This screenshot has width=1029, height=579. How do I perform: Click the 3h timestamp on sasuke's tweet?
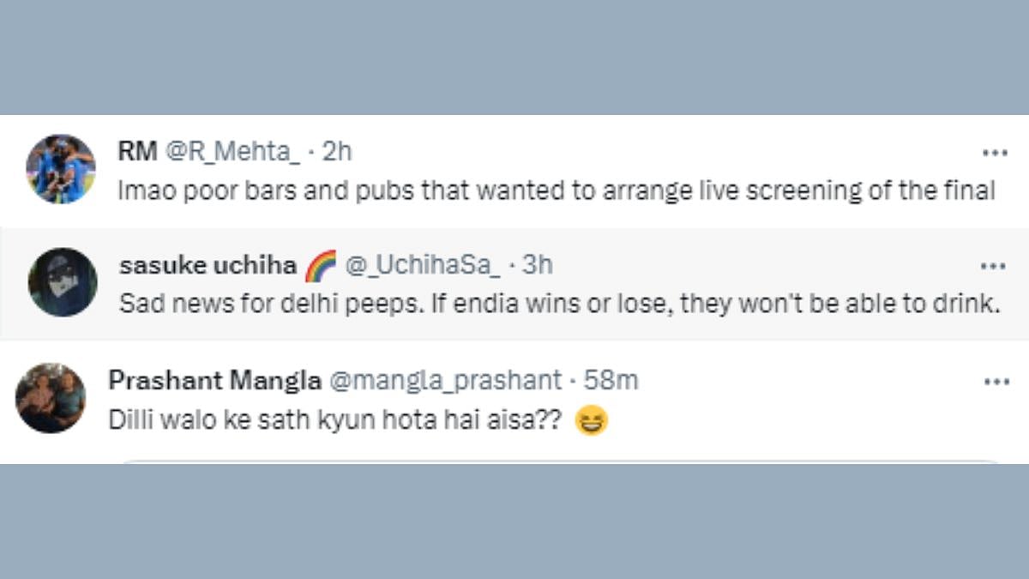point(537,265)
